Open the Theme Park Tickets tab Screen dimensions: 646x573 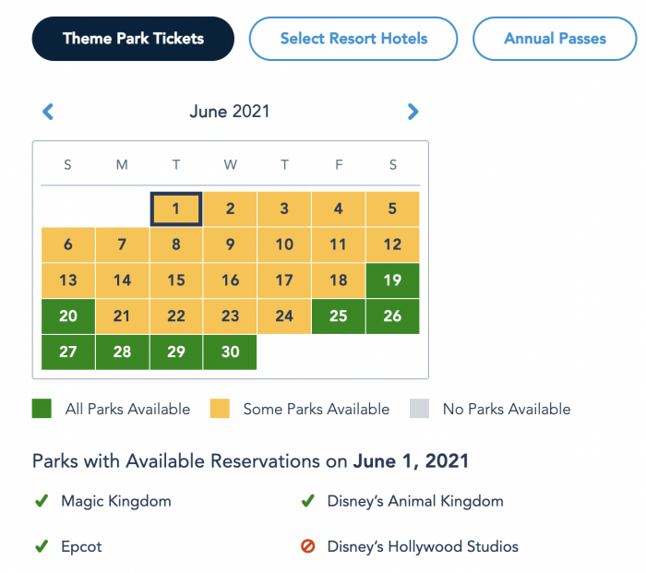click(x=133, y=39)
